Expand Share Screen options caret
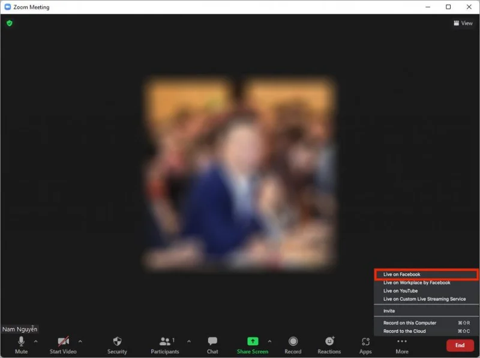This screenshot has width=480, height=358. point(269,341)
